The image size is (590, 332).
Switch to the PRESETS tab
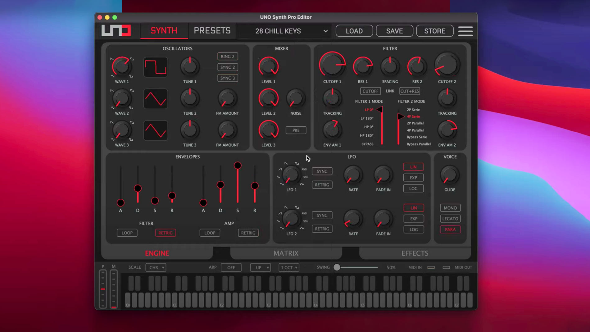[x=212, y=31]
